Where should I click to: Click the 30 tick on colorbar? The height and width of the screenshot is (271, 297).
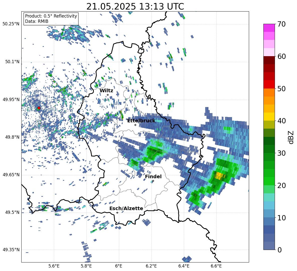(281, 153)
